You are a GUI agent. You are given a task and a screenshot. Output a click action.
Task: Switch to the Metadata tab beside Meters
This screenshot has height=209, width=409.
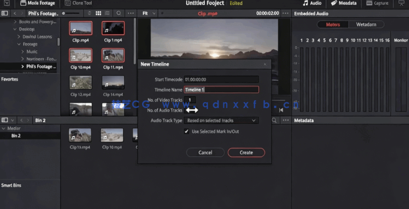coord(366,25)
